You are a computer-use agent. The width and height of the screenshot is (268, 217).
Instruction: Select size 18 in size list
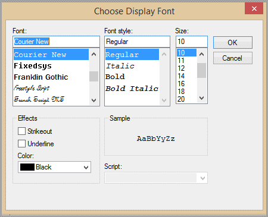186,92
